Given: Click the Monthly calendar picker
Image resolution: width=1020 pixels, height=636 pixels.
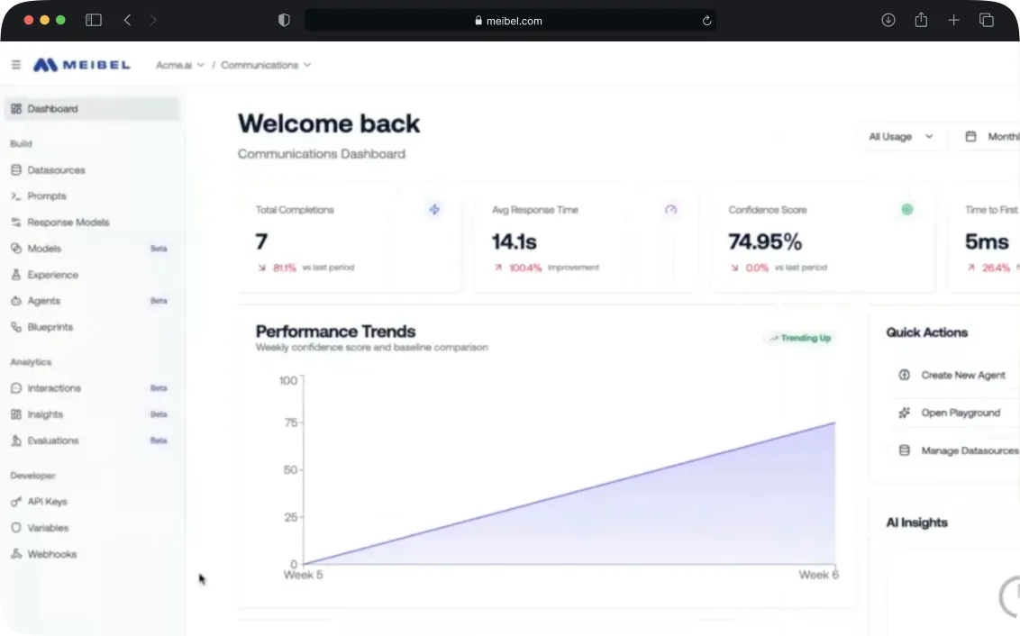Looking at the screenshot, I should (x=991, y=135).
